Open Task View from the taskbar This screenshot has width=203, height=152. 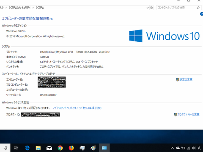16,148
